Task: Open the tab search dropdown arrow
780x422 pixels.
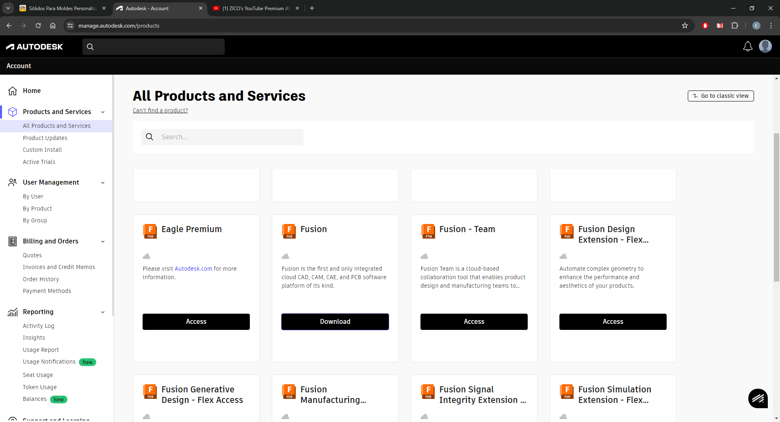Action: pyautogui.click(x=8, y=8)
